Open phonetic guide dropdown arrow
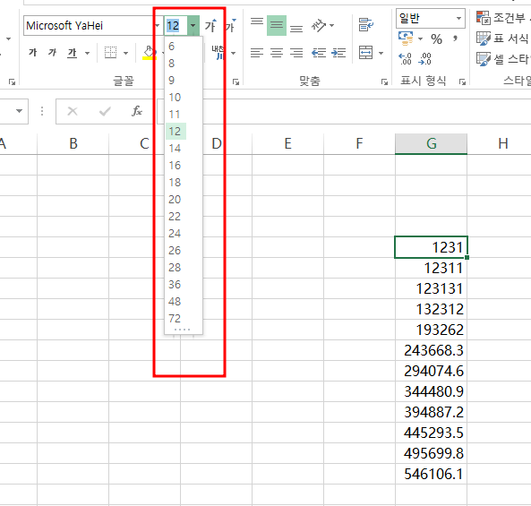This screenshot has height=506, width=531. point(234,53)
